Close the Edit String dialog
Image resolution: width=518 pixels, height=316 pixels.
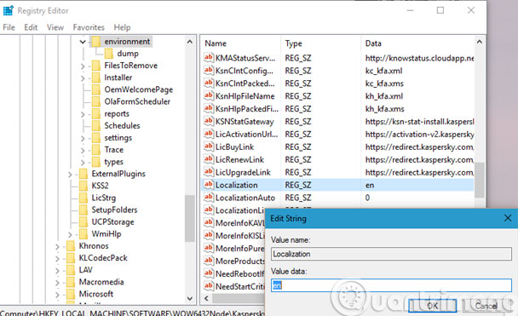(508, 218)
